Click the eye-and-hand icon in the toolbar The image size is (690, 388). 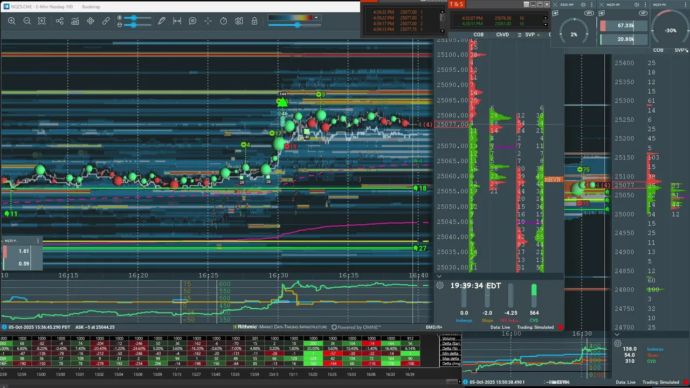(239, 21)
